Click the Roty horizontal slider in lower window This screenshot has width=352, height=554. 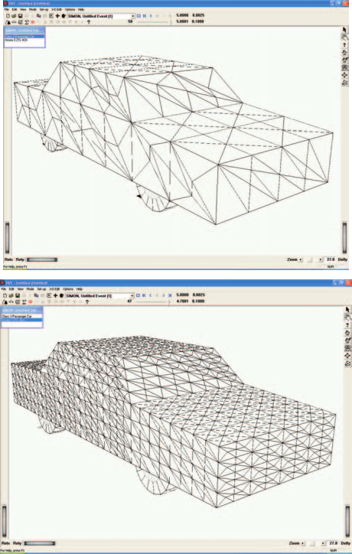pyautogui.click(x=40, y=543)
